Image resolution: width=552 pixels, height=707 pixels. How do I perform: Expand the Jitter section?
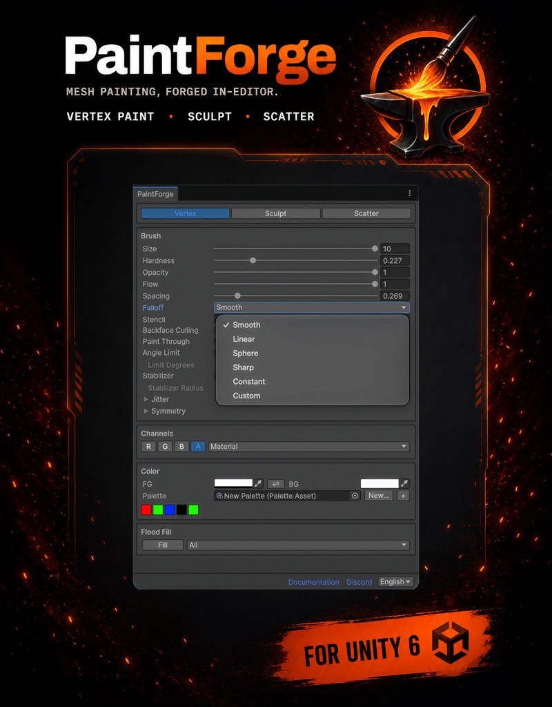click(146, 399)
